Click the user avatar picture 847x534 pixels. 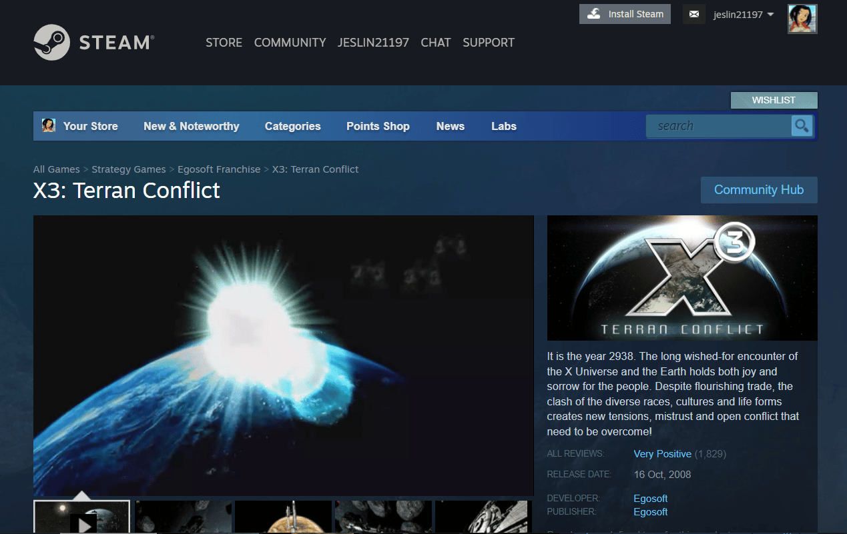802,18
